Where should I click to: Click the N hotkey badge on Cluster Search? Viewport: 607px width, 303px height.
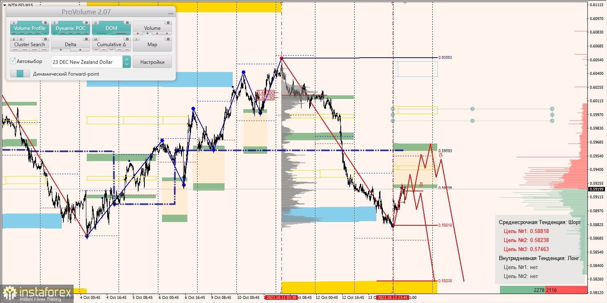point(20,40)
